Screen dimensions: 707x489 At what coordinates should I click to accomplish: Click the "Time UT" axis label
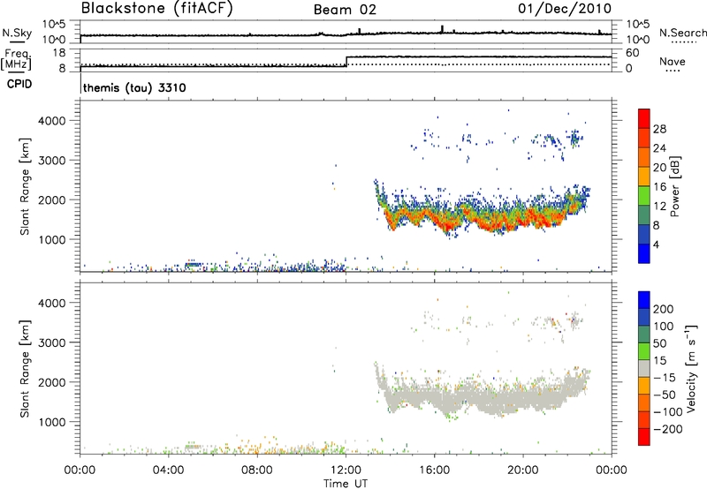346,484
